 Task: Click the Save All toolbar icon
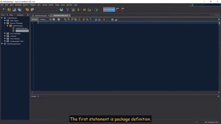[19, 10]
